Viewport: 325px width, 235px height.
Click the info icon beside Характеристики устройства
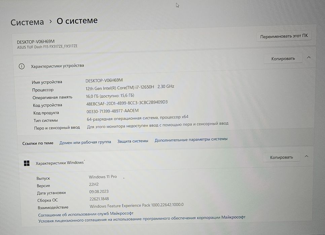pyautogui.click(x=22, y=66)
